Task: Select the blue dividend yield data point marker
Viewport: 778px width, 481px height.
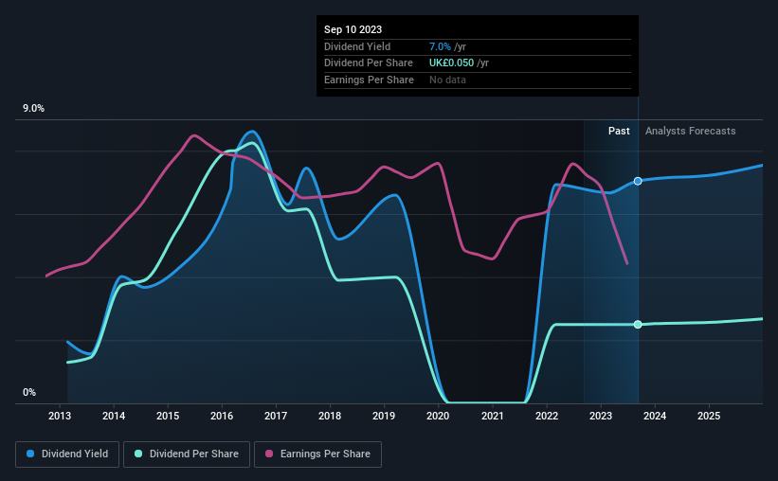Action: pos(638,181)
